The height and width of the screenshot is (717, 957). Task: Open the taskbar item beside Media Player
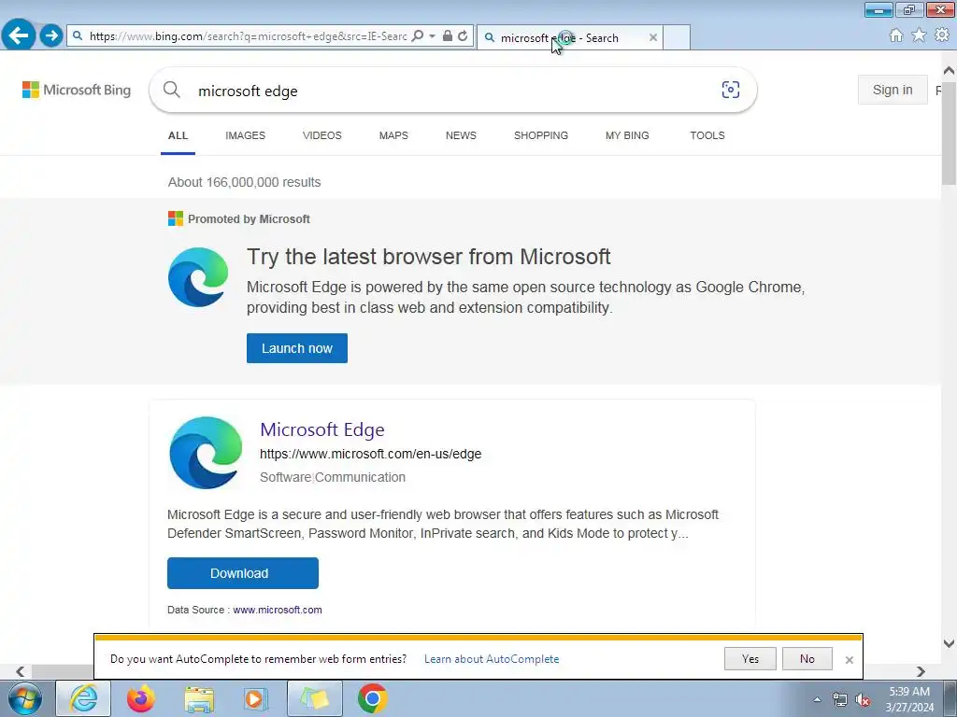point(315,698)
